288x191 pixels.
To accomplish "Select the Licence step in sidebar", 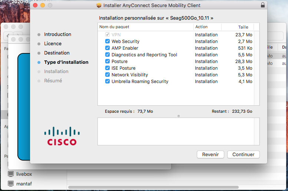I will pos(53,43).
